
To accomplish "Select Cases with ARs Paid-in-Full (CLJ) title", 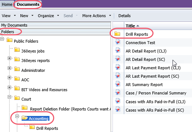I will tap(155, 102).
